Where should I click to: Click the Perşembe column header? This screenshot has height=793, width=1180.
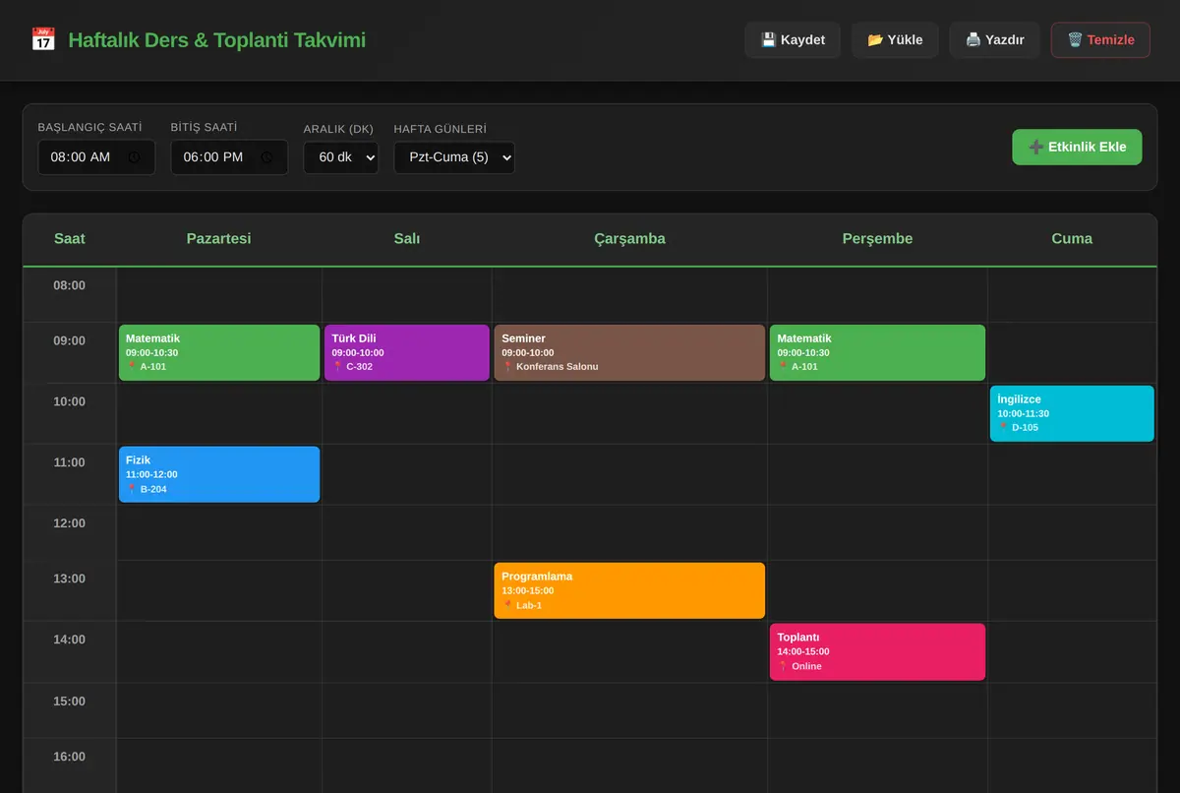877,239
